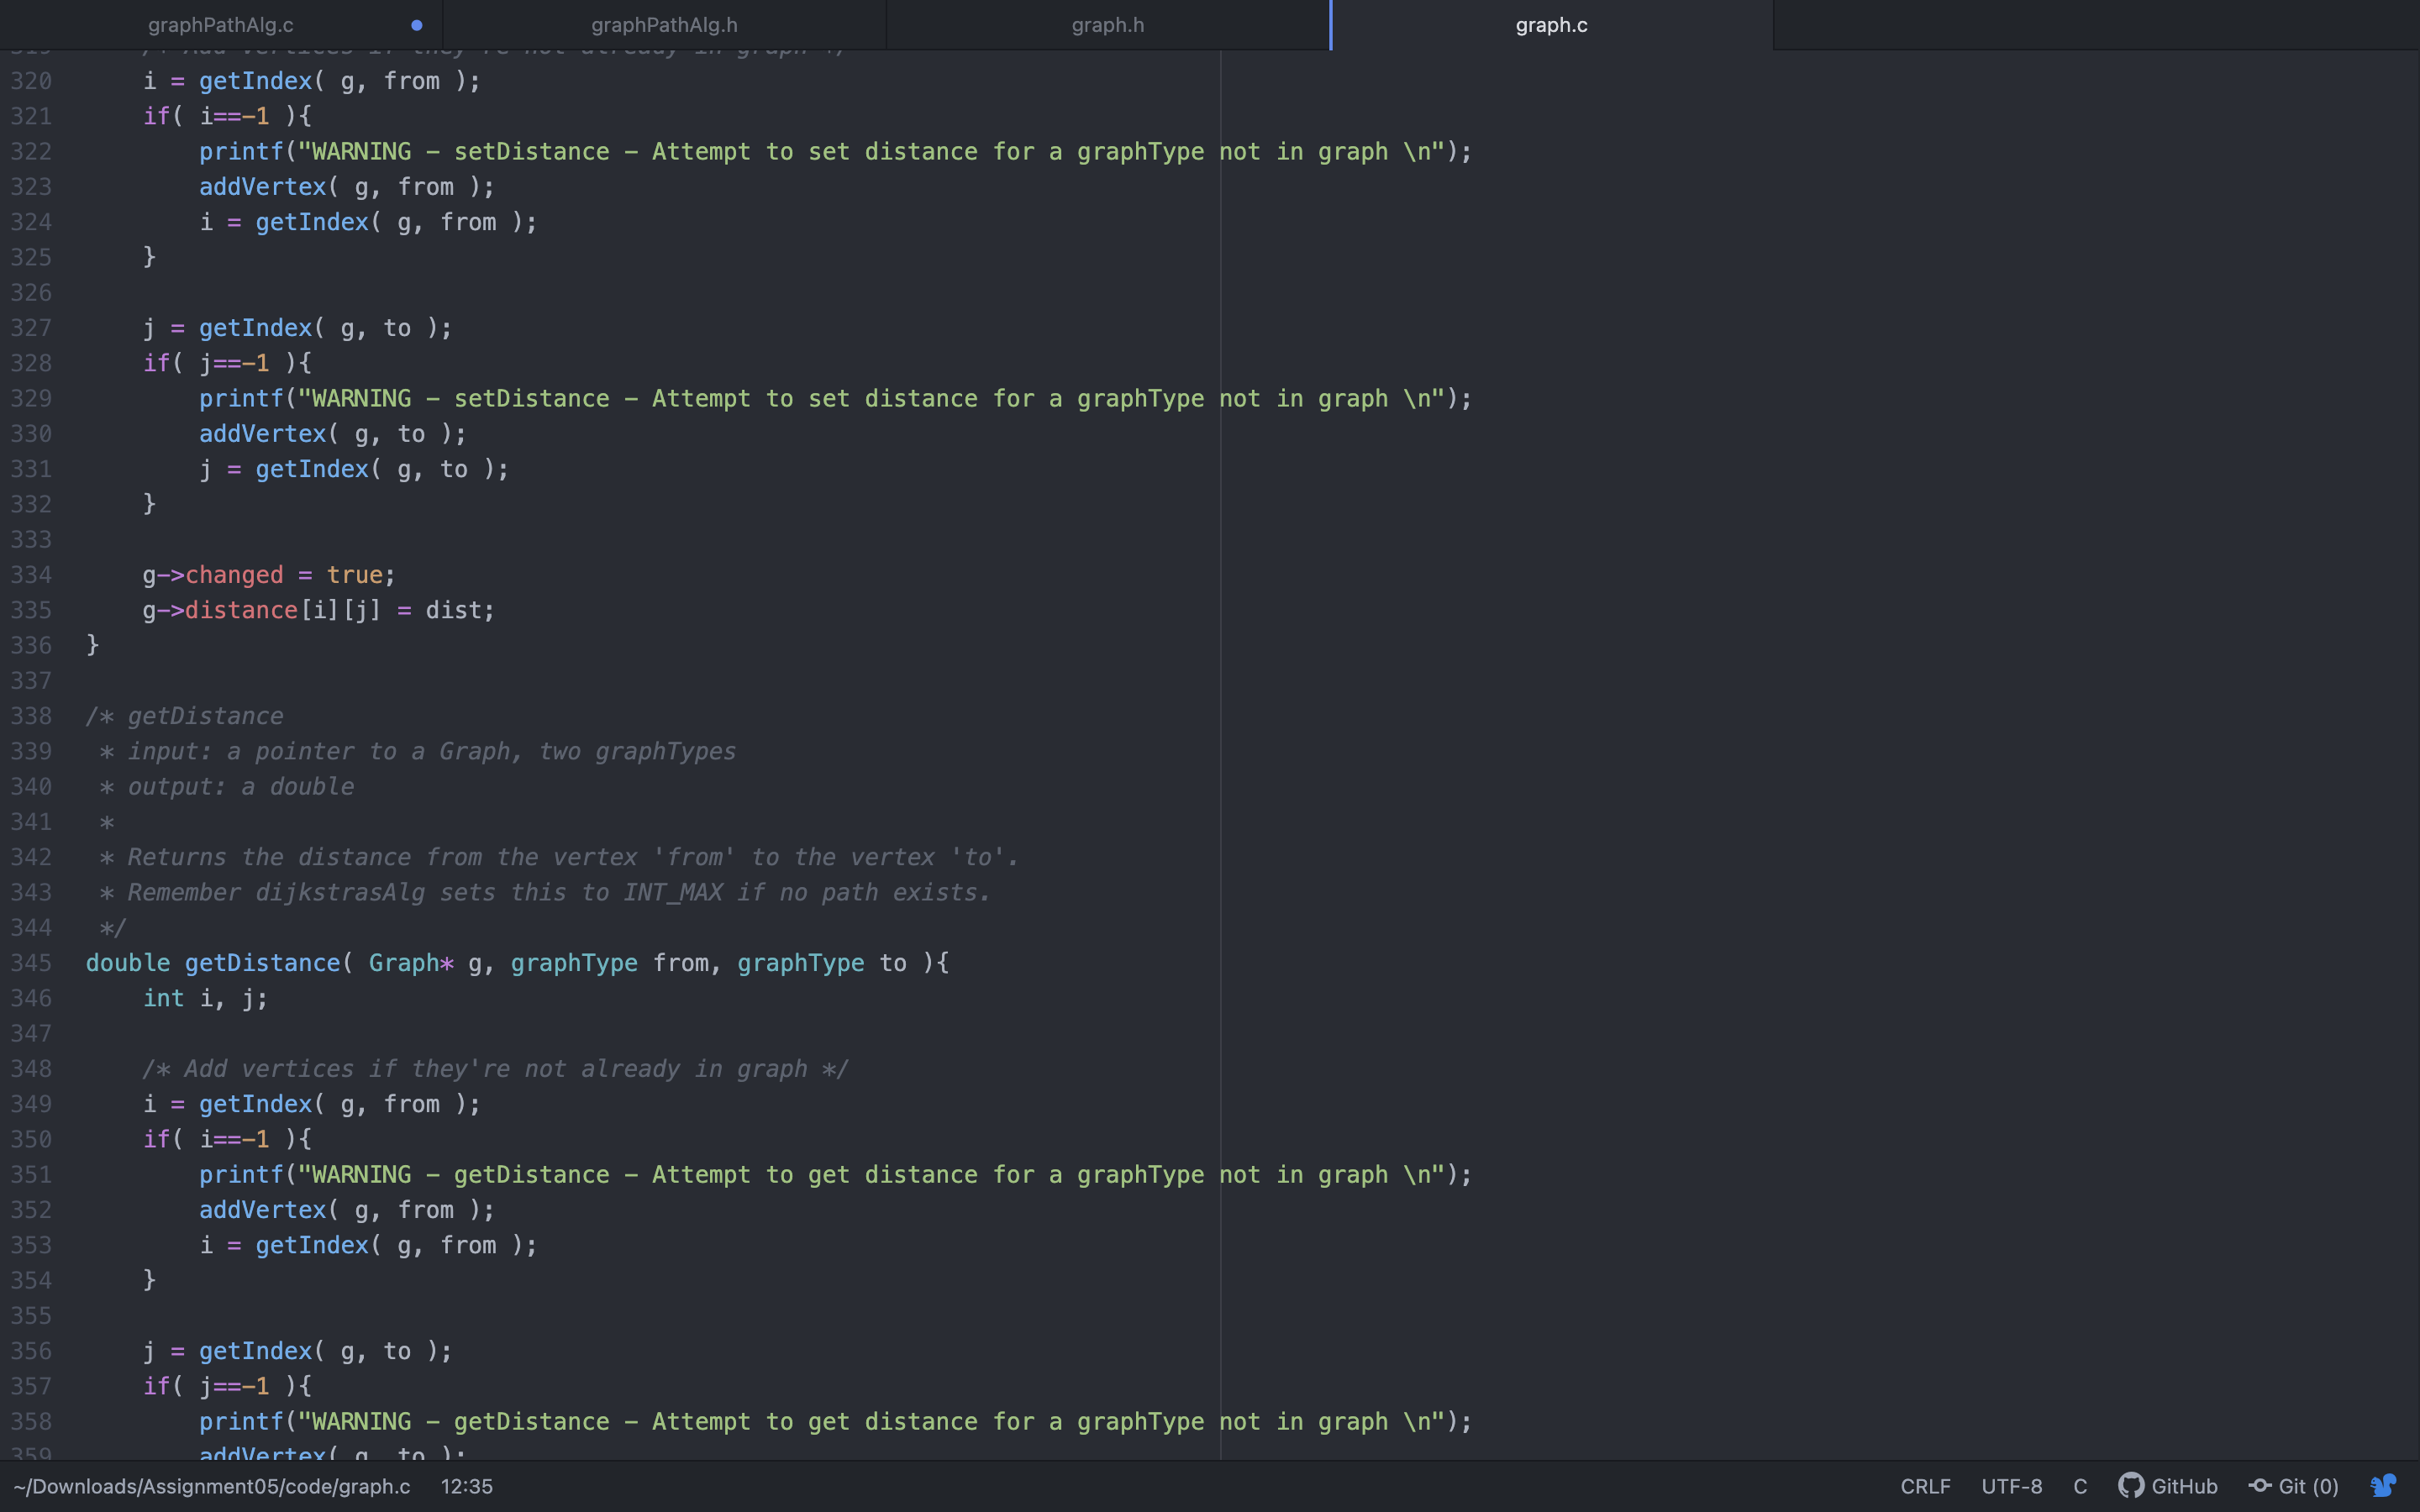Click 'int i, j;' declaration on line 346

205,998
